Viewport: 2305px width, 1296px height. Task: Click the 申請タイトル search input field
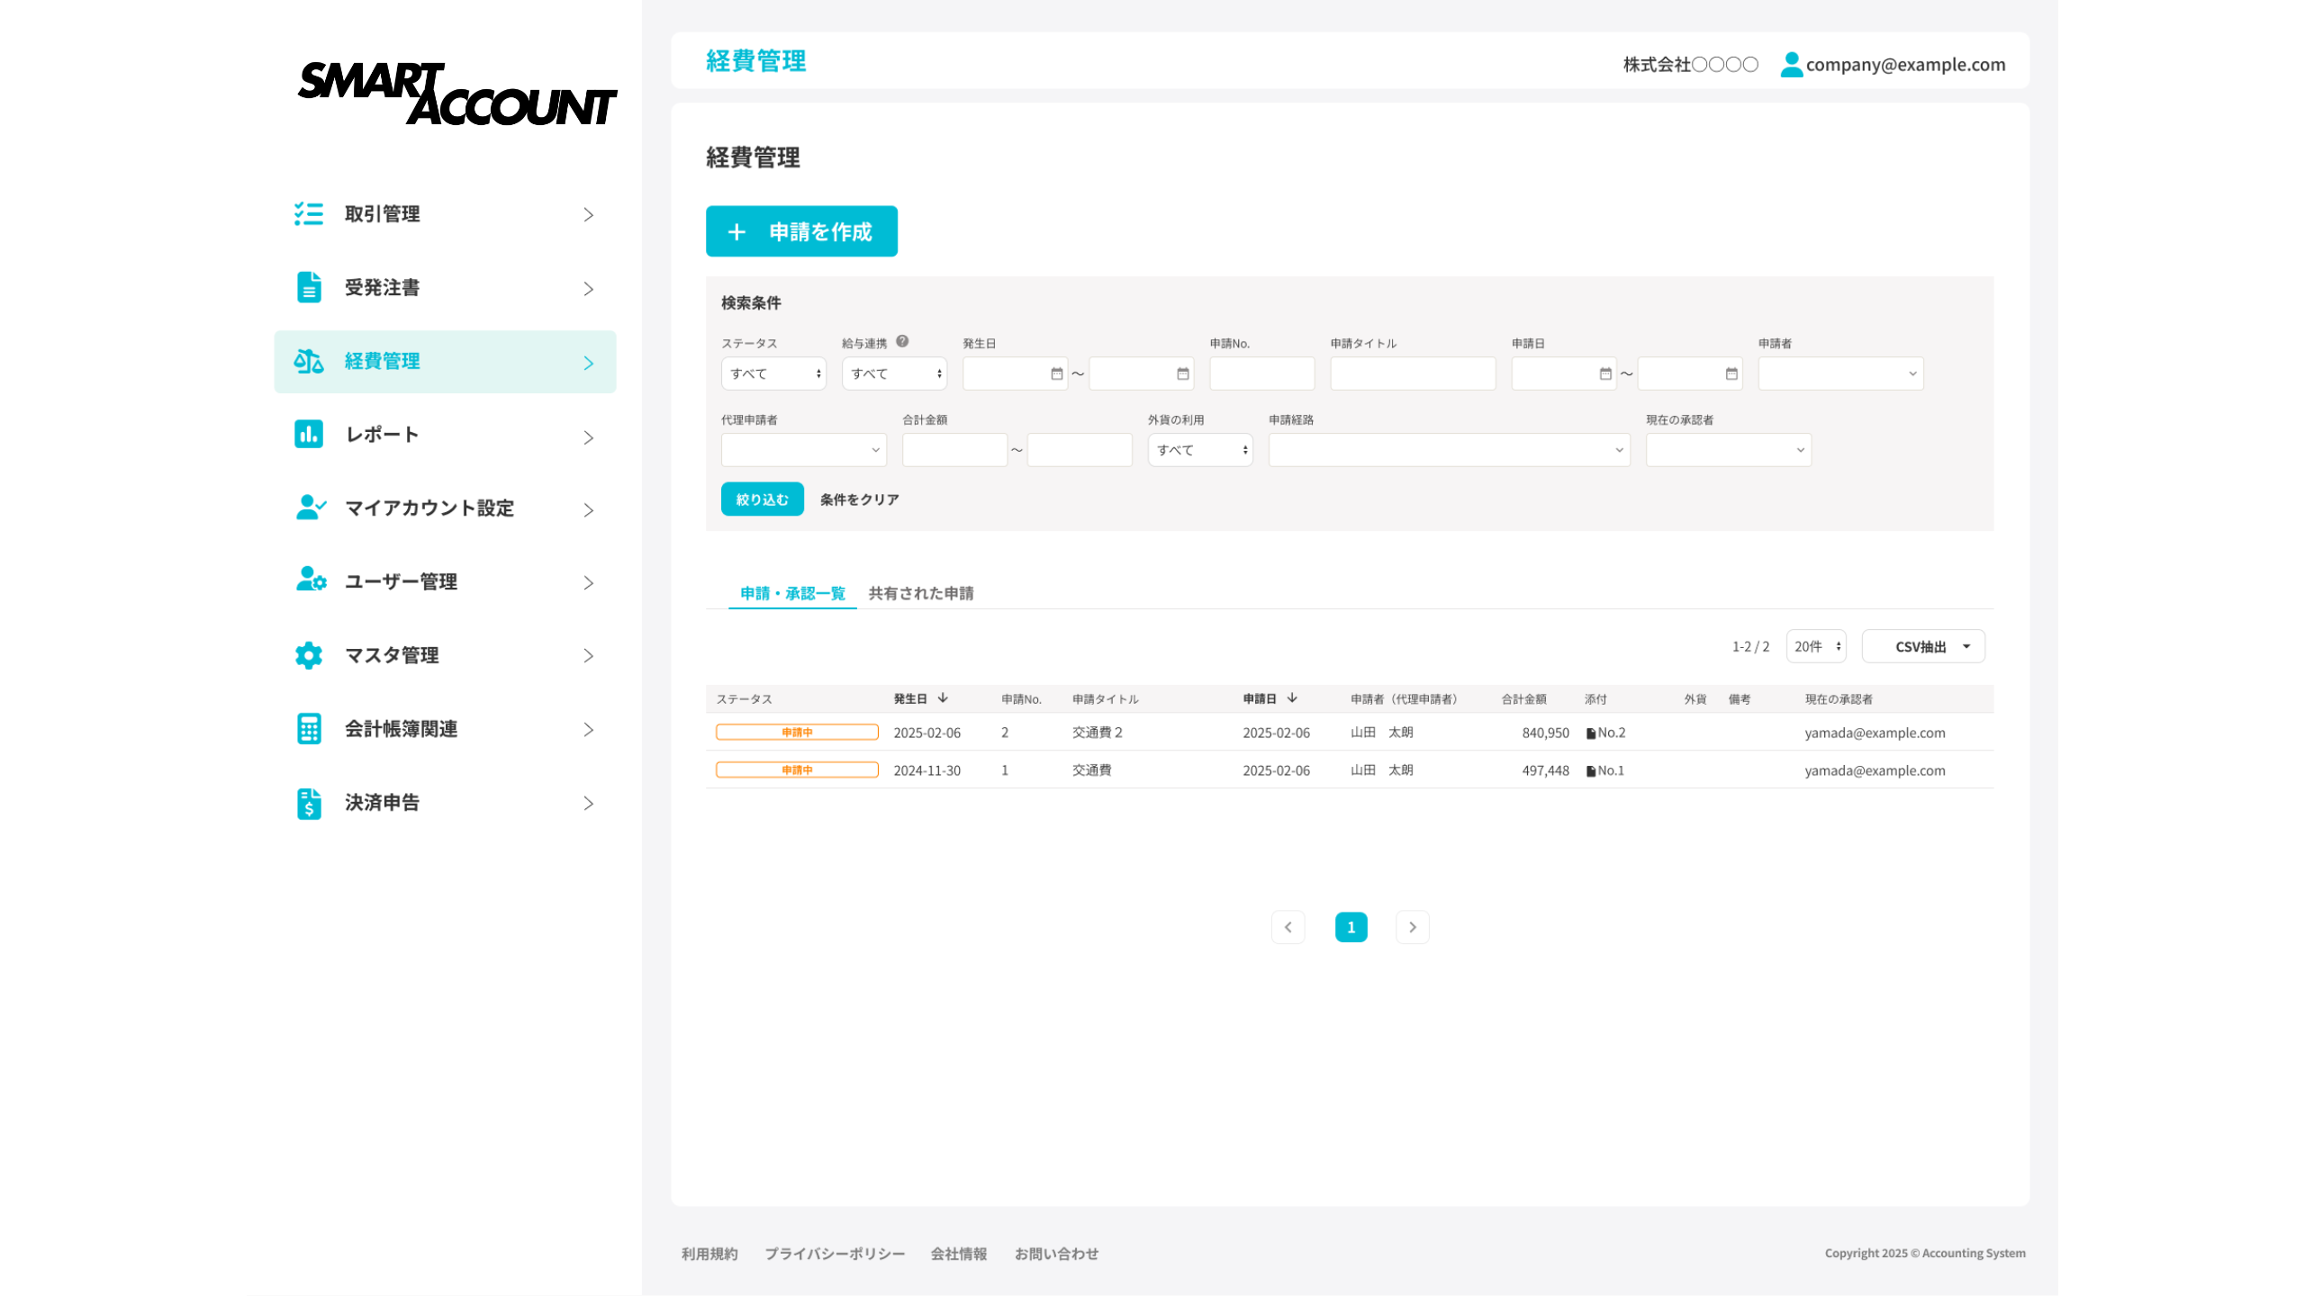coord(1412,373)
